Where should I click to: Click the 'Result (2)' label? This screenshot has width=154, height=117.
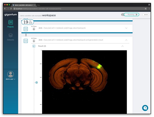[x=42, y=46]
